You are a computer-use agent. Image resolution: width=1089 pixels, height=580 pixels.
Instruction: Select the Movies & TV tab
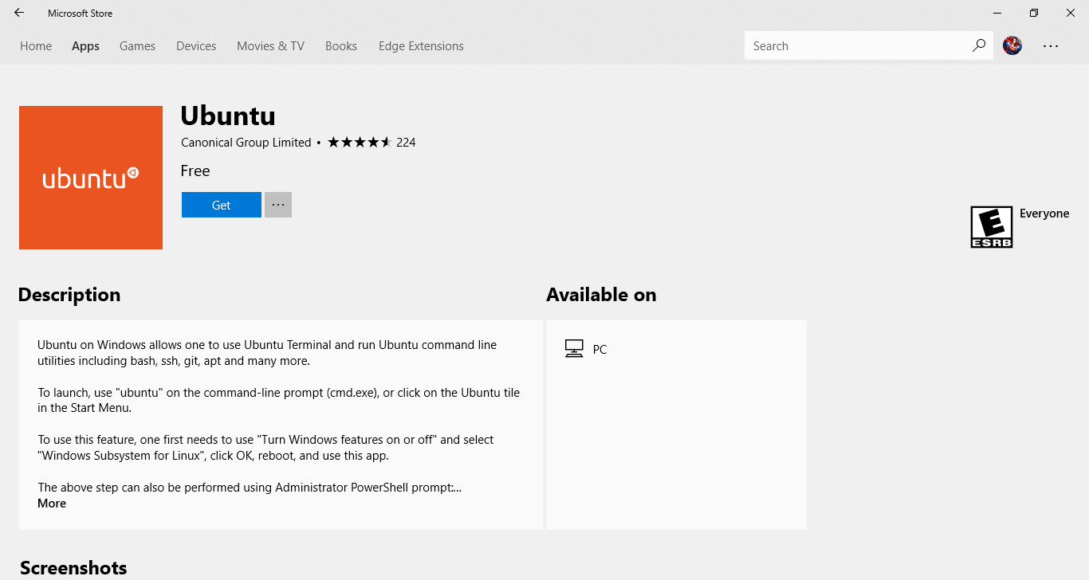tap(270, 46)
